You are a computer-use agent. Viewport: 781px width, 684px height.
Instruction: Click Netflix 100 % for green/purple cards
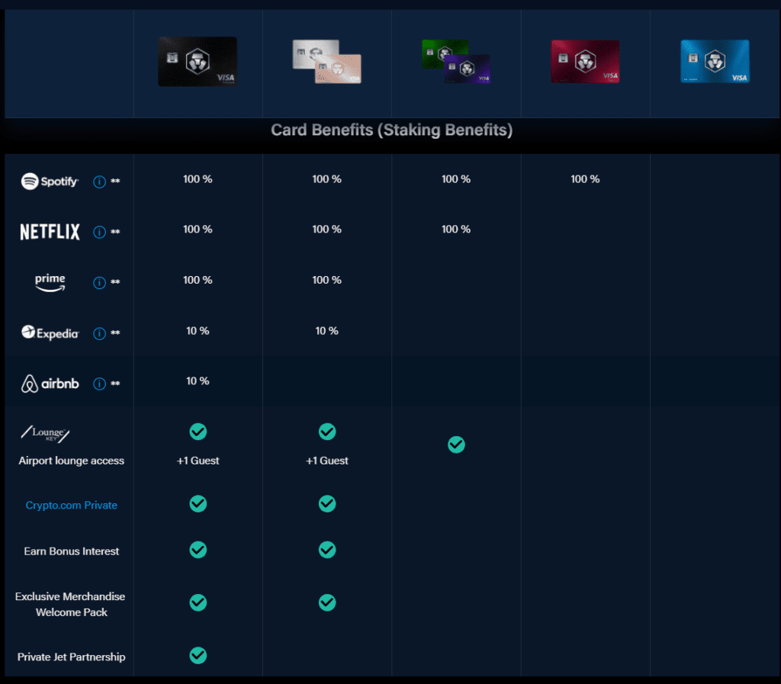(x=456, y=230)
